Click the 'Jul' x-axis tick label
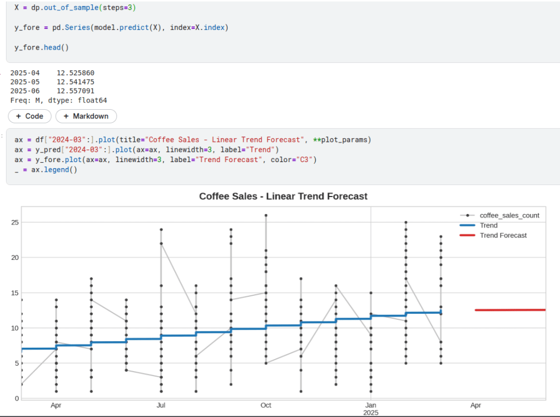 coord(161,406)
